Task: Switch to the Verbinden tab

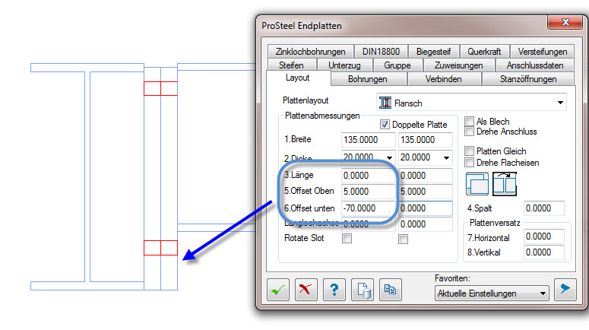Action: click(443, 79)
